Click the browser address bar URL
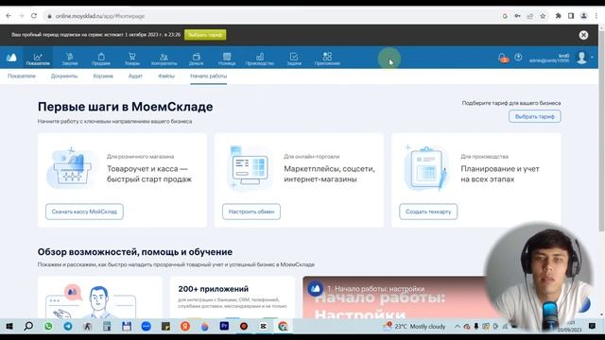 click(100, 16)
